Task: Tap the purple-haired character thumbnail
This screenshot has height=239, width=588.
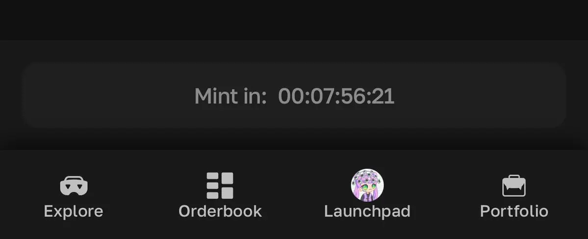Action: [x=367, y=186]
